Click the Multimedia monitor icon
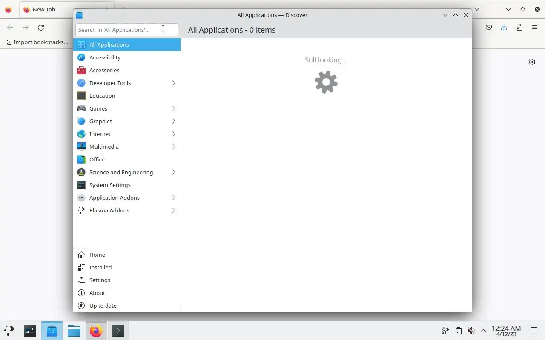 (x=81, y=147)
